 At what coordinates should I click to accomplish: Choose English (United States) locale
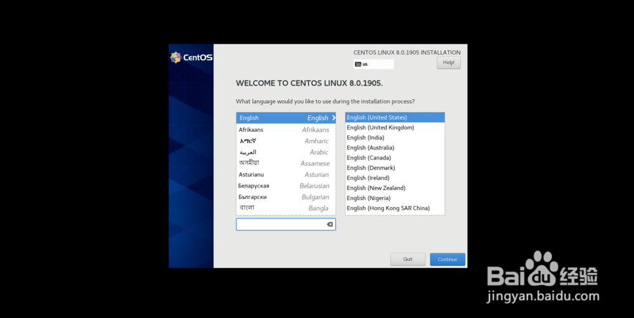(x=394, y=118)
